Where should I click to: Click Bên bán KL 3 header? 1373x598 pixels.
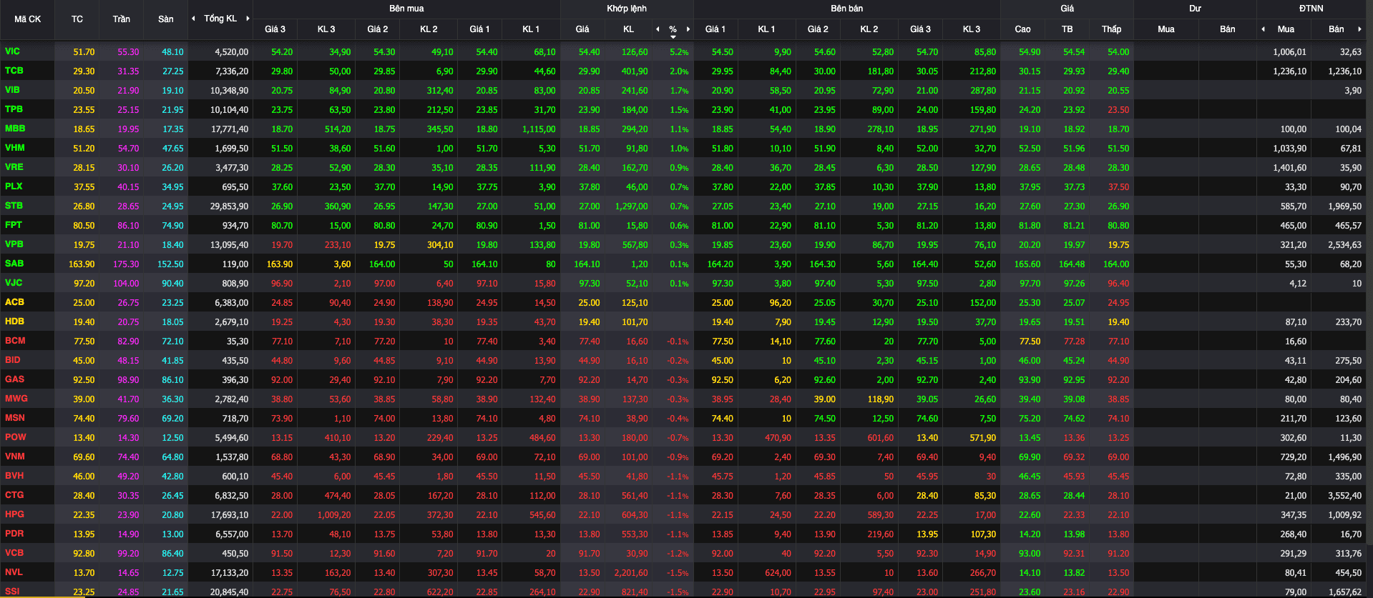tap(972, 29)
